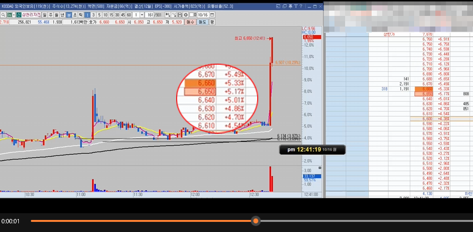This screenshot has width=473, height=232.
Task: Select 틱 tick chart period
Action: pyautogui.click(x=81, y=15)
